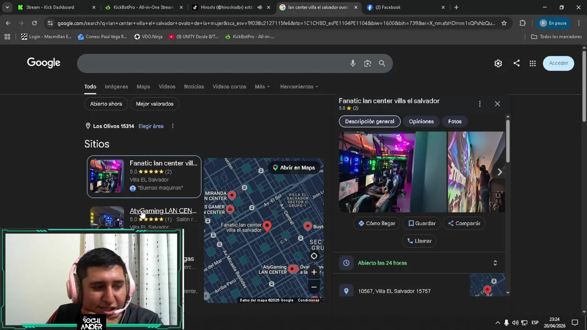Open location options three-dot menu
587x330 pixels.
point(172,126)
